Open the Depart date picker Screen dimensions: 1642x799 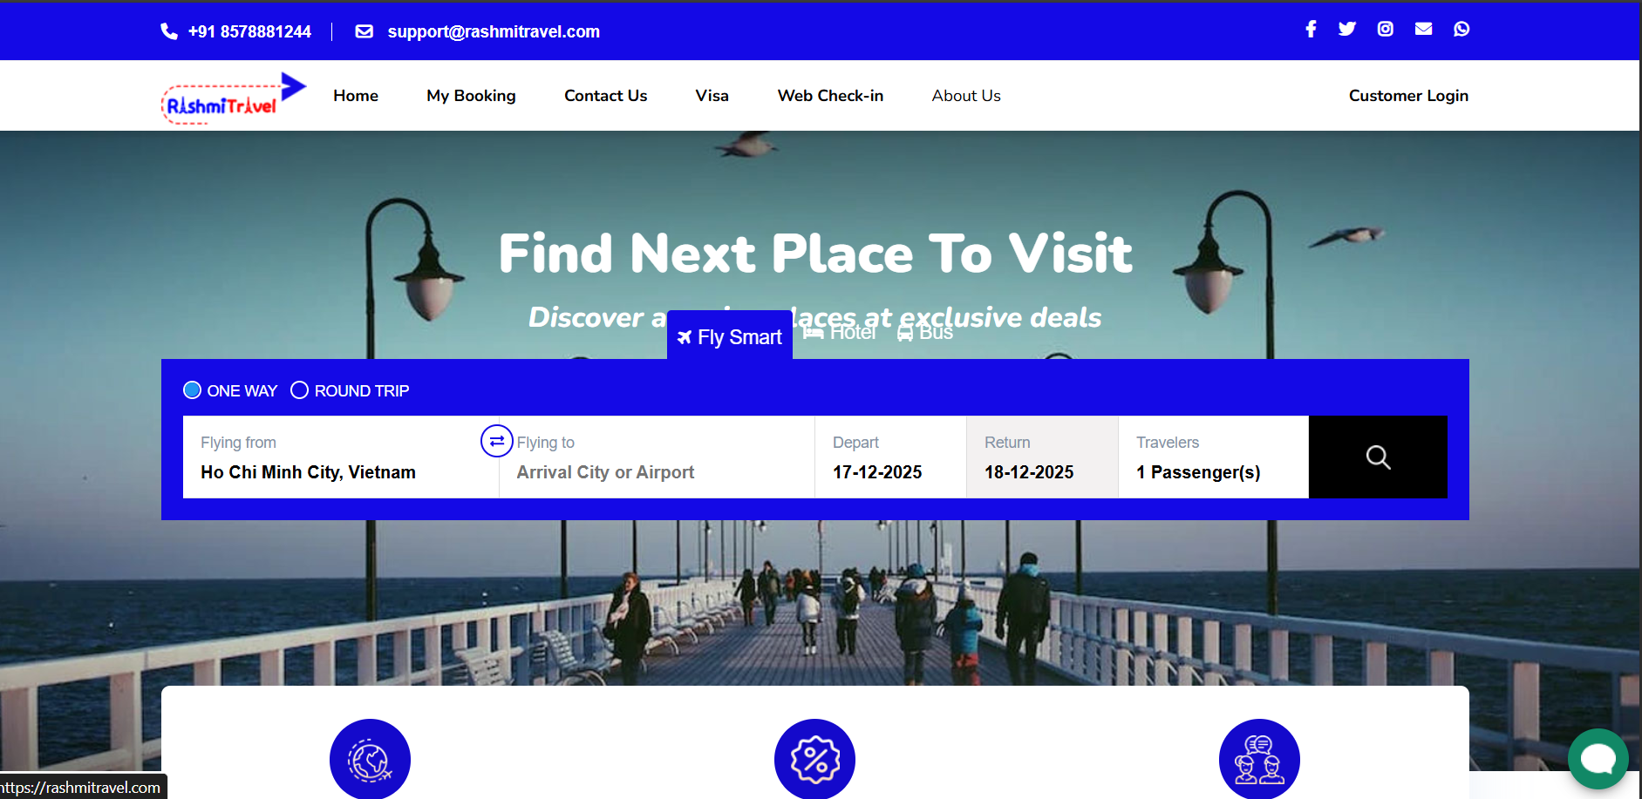coord(890,457)
